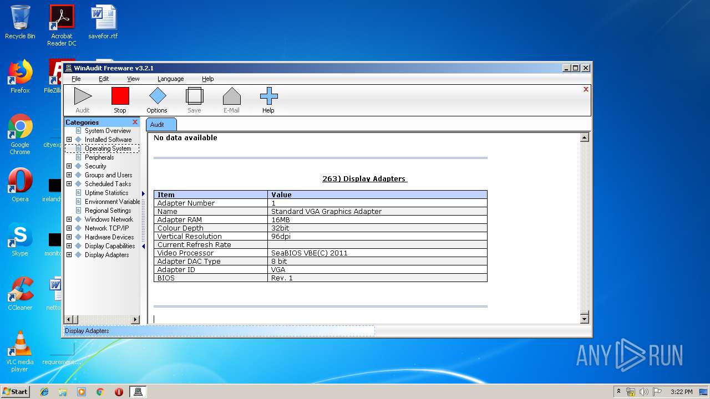Open Help with the plus icon
The width and height of the screenshot is (710, 399).
coord(268,96)
